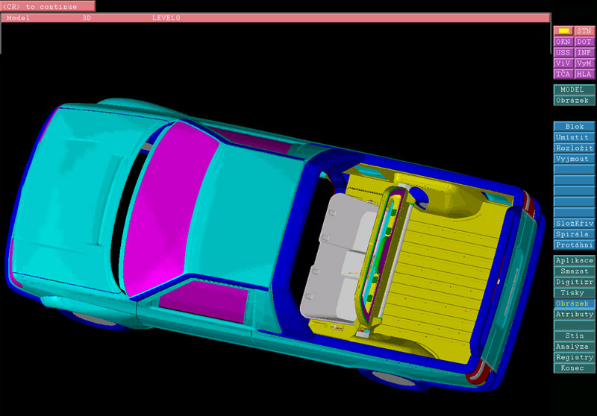Image resolution: width=597 pixels, height=416 pixels.
Task: Select the ViV button
Action: click(x=563, y=63)
